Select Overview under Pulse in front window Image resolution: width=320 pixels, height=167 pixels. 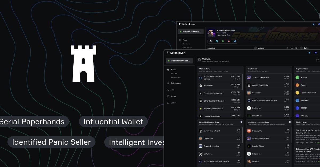pos(174,74)
